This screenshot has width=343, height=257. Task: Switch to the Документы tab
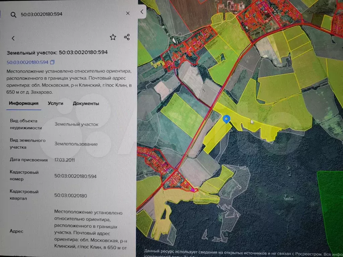click(86, 104)
